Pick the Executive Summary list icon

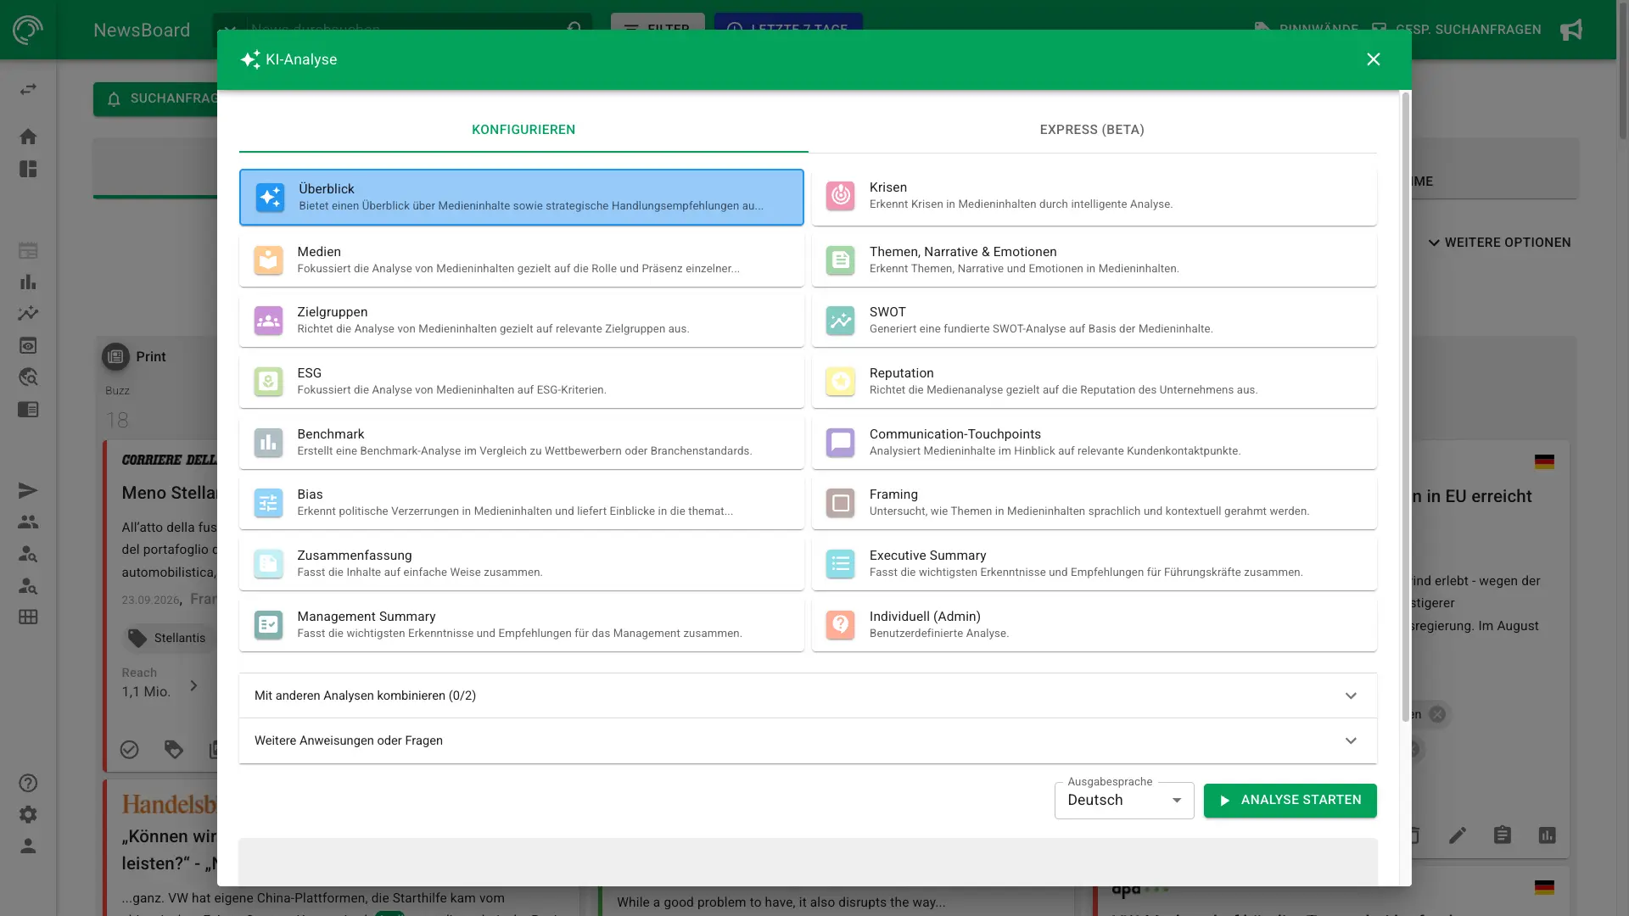click(x=841, y=564)
